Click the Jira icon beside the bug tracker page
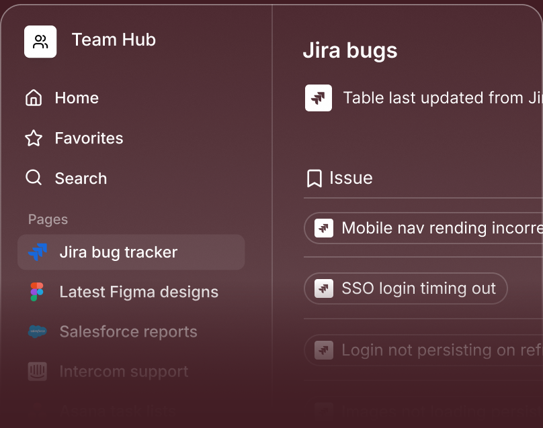Image resolution: width=543 pixels, height=428 pixels. [38, 252]
